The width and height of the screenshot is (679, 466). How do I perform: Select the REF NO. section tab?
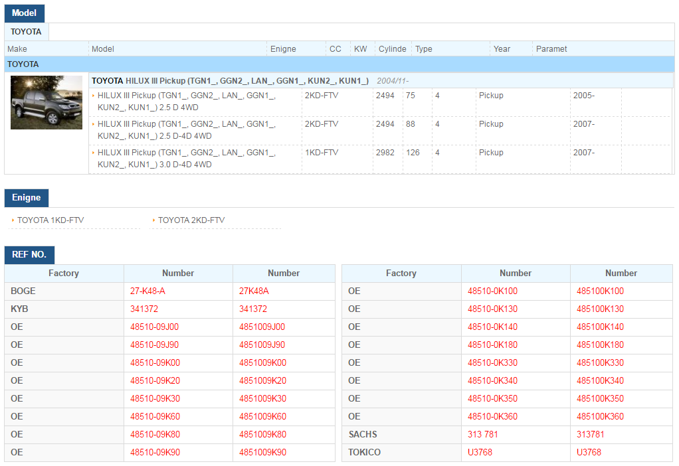coord(29,254)
